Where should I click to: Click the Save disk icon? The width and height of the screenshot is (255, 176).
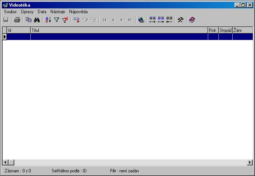tap(6, 20)
